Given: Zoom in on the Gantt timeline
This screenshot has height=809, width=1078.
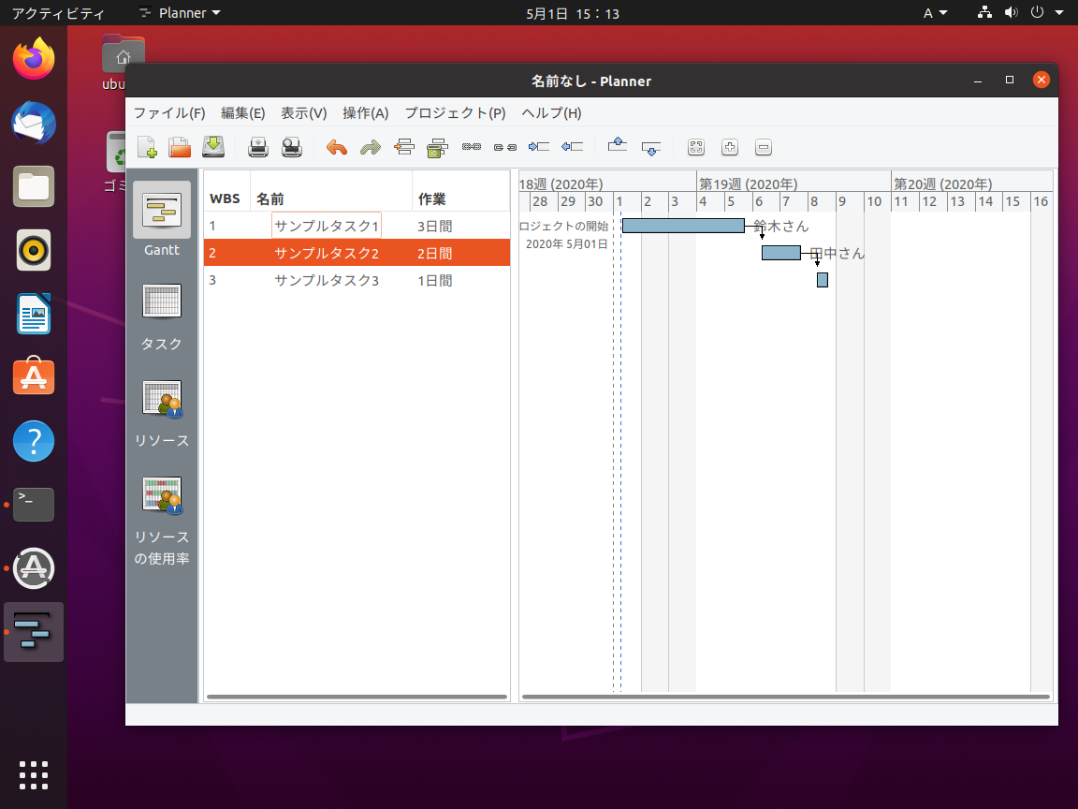Looking at the screenshot, I should 729,147.
